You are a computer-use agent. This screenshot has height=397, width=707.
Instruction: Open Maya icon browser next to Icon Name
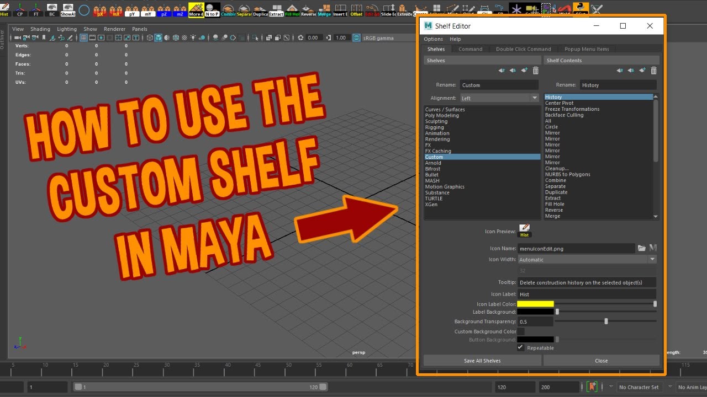(652, 248)
